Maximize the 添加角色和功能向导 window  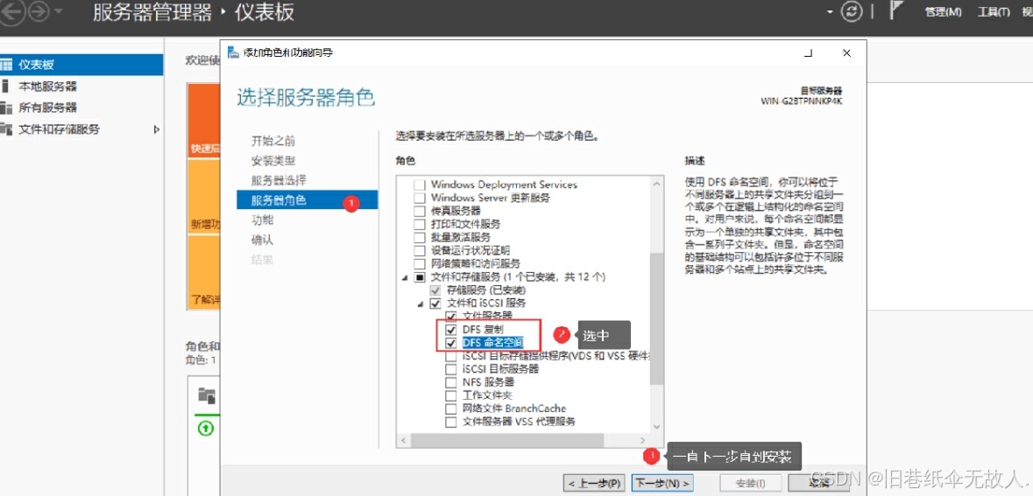point(809,52)
